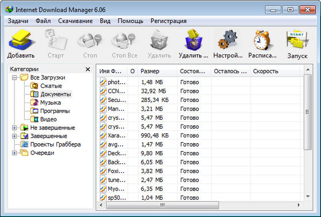Image resolution: width=321 pixels, height=217 pixels.
Task: Expand the Завершенные tree node
Action: (14, 136)
